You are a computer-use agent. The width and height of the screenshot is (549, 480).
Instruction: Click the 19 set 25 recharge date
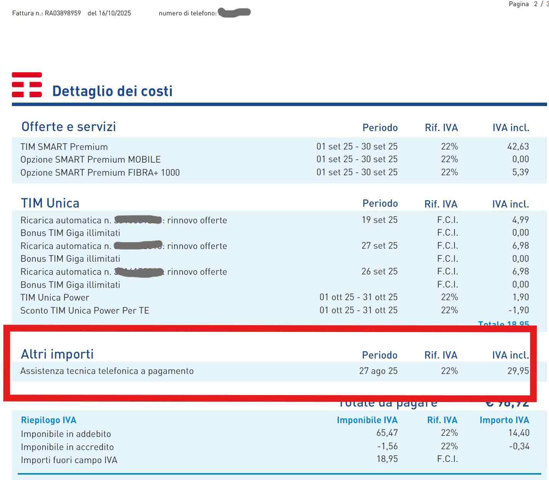379,220
